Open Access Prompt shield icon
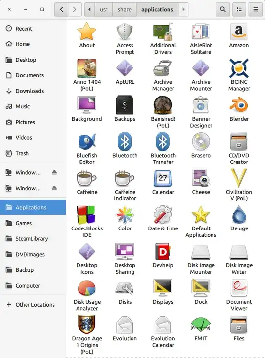The image size is (265, 358). (125, 32)
